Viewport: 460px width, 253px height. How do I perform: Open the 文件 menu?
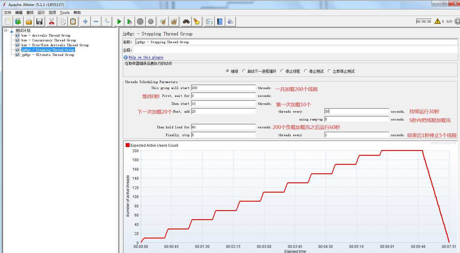[x=8, y=12]
